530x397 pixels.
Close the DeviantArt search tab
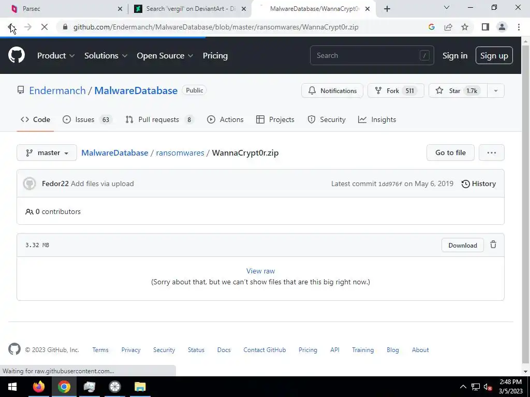(244, 9)
